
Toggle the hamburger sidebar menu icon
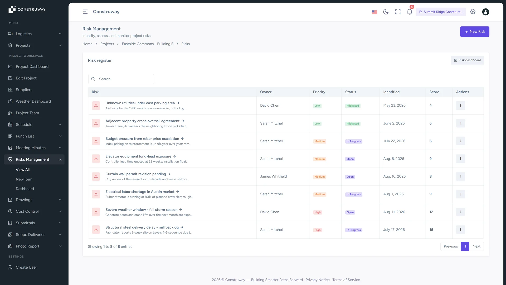point(85,12)
